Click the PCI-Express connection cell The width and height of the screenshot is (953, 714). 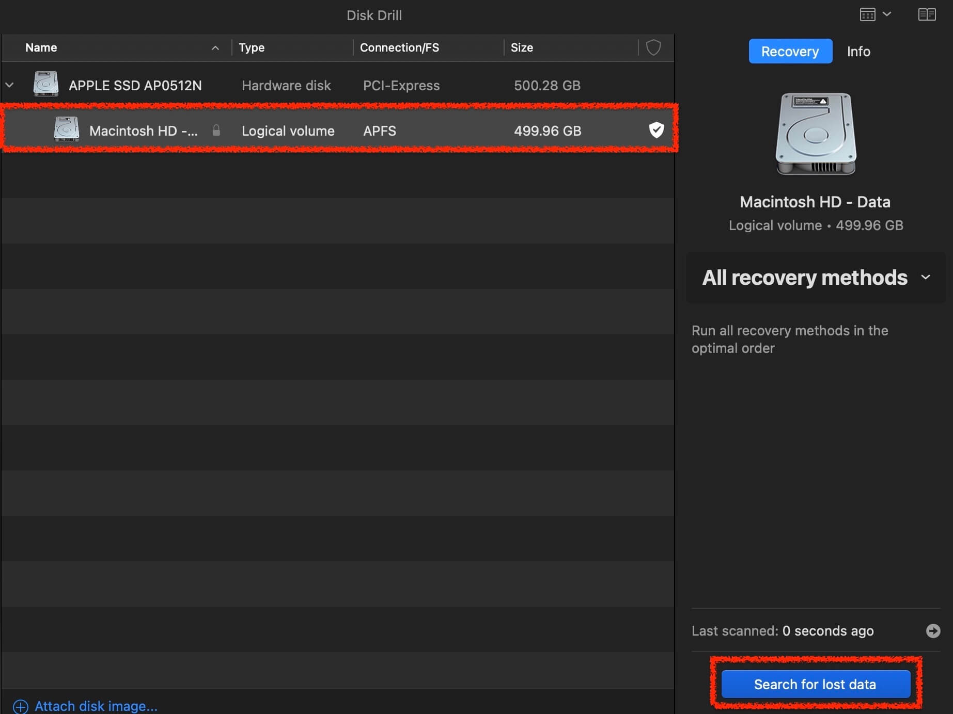pos(401,86)
